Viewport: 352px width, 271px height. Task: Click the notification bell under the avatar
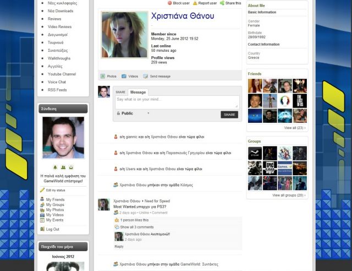56,167
